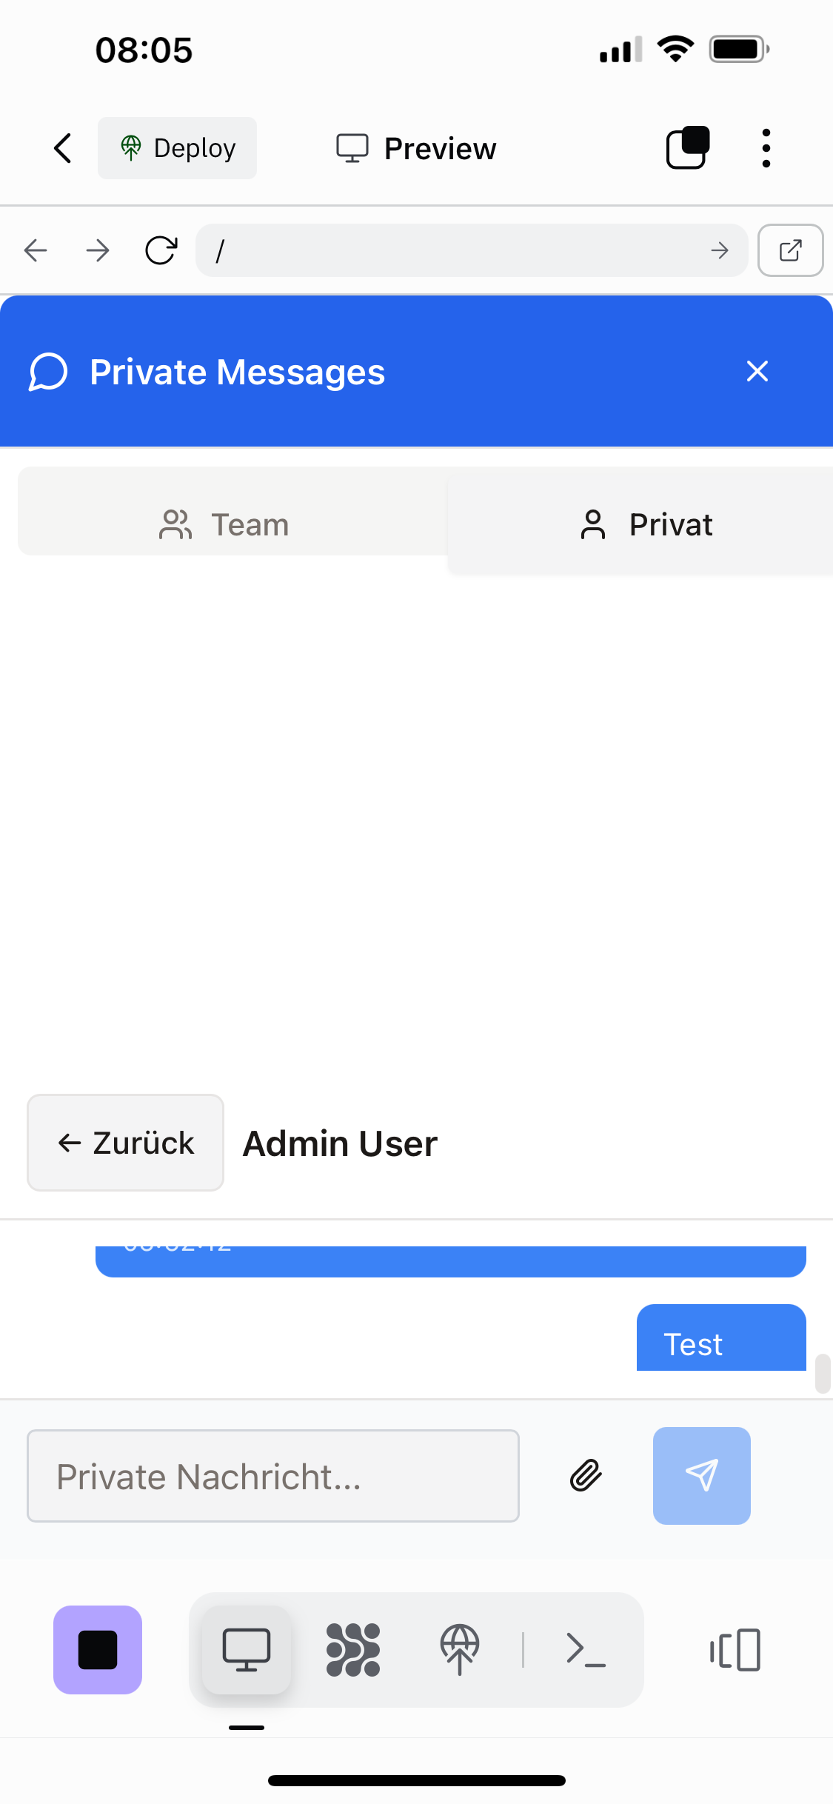Click the Zurück back button
Viewport: 833px width, 1804px height.
pos(125,1143)
